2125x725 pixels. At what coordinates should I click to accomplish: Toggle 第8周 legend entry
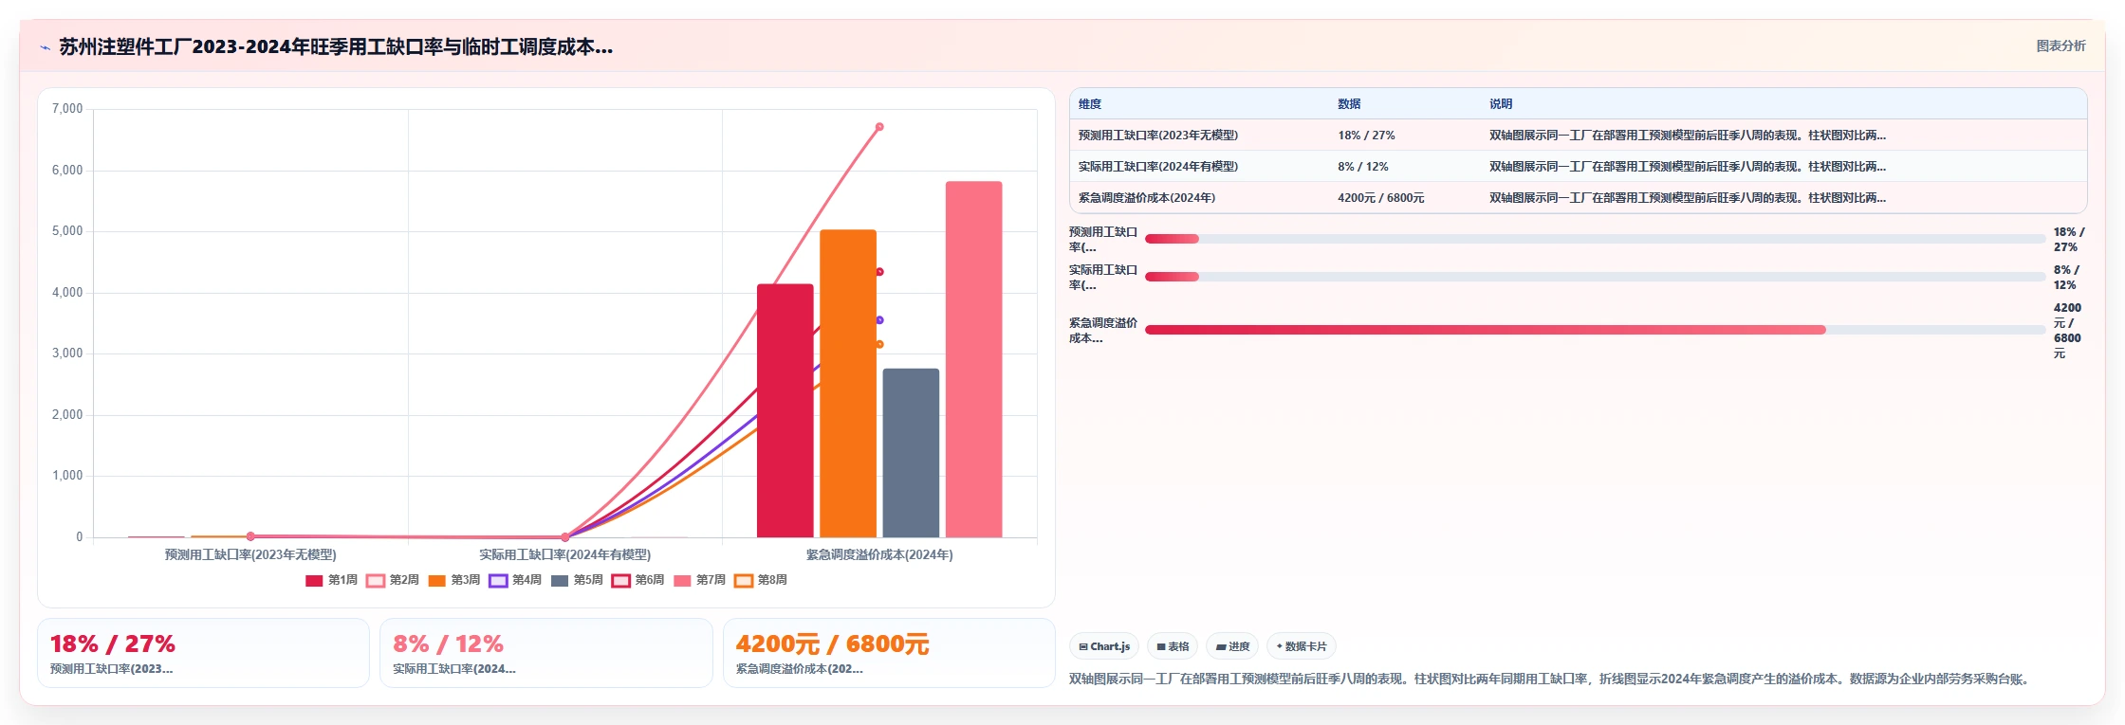click(761, 580)
